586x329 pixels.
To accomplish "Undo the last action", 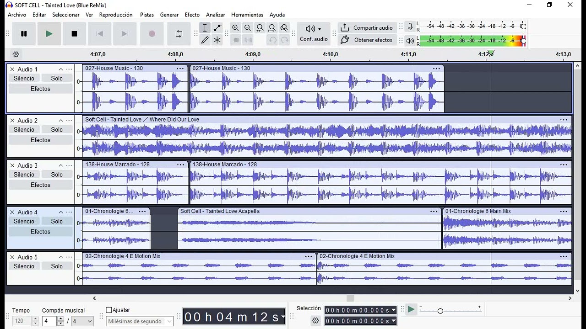I will (x=272, y=40).
